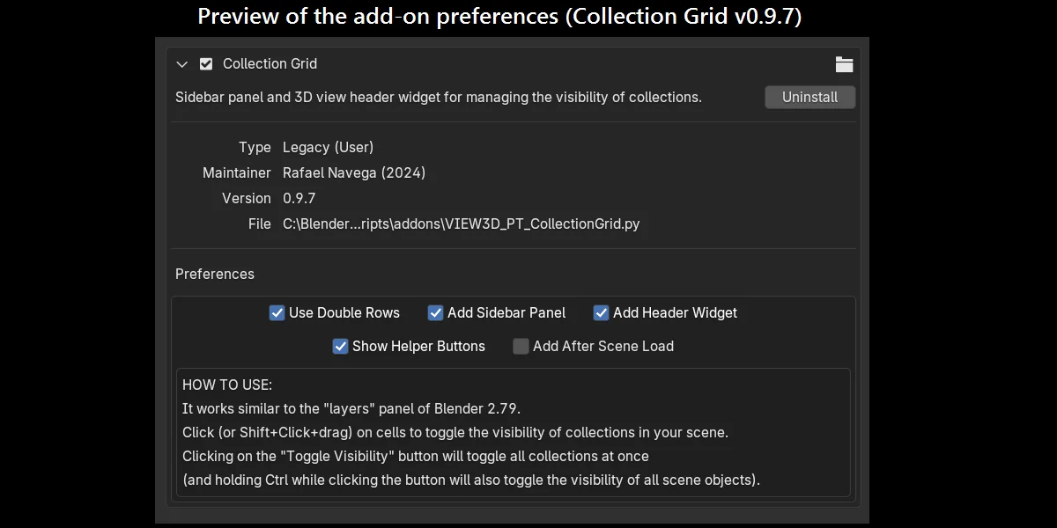Click the expand chevron beside Collection Grid
The height and width of the screenshot is (528, 1057).
[182, 63]
